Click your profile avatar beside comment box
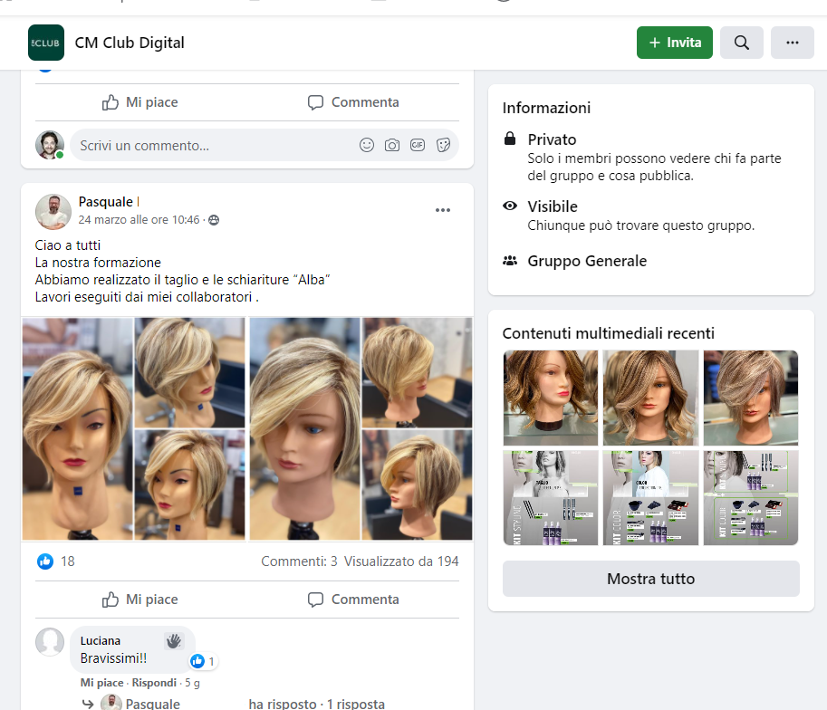The height and width of the screenshot is (710, 827). [x=50, y=145]
